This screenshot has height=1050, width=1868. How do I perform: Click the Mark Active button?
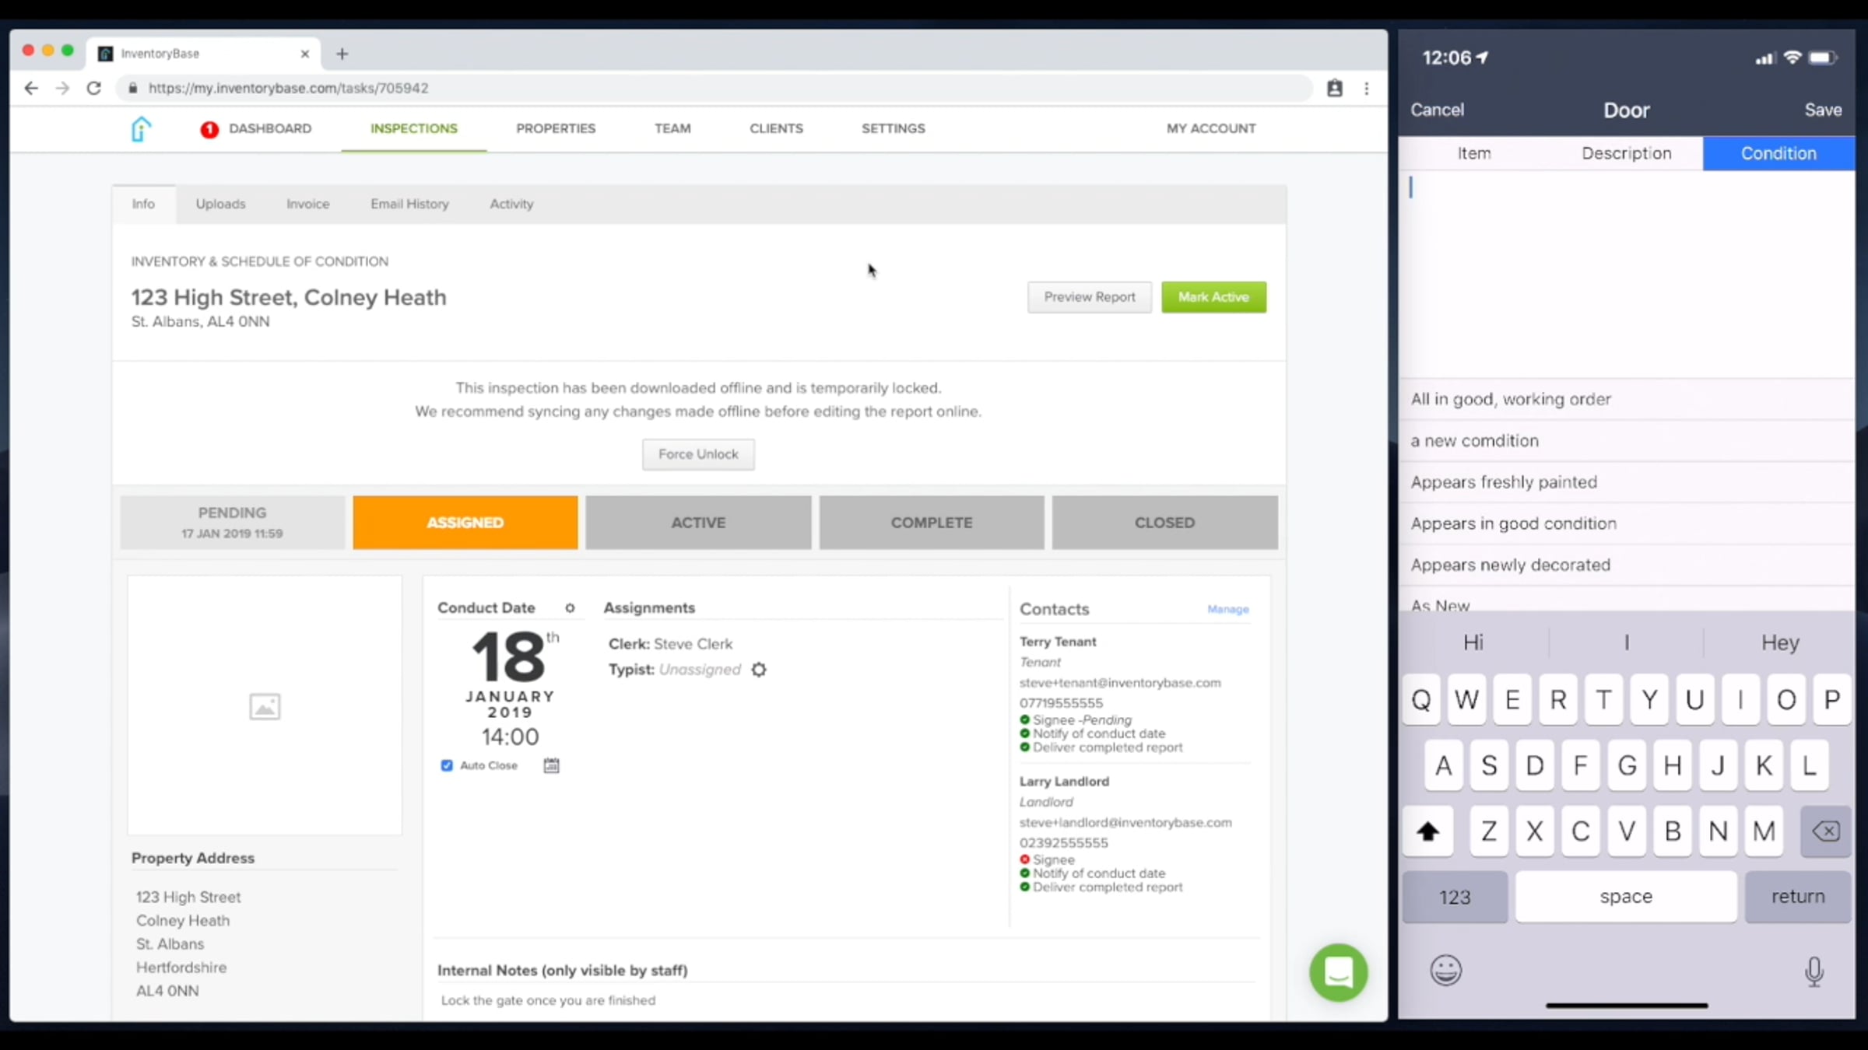coord(1214,297)
